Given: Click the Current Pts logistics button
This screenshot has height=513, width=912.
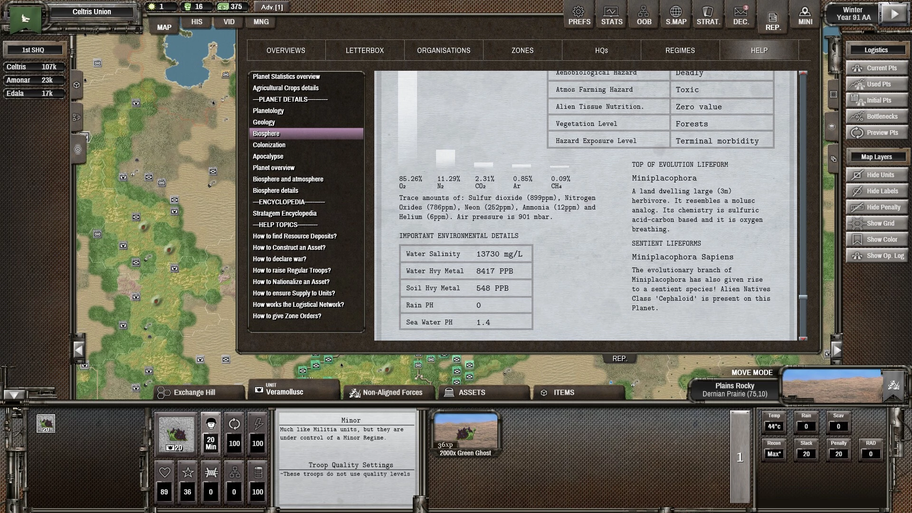Looking at the screenshot, I should (x=877, y=68).
